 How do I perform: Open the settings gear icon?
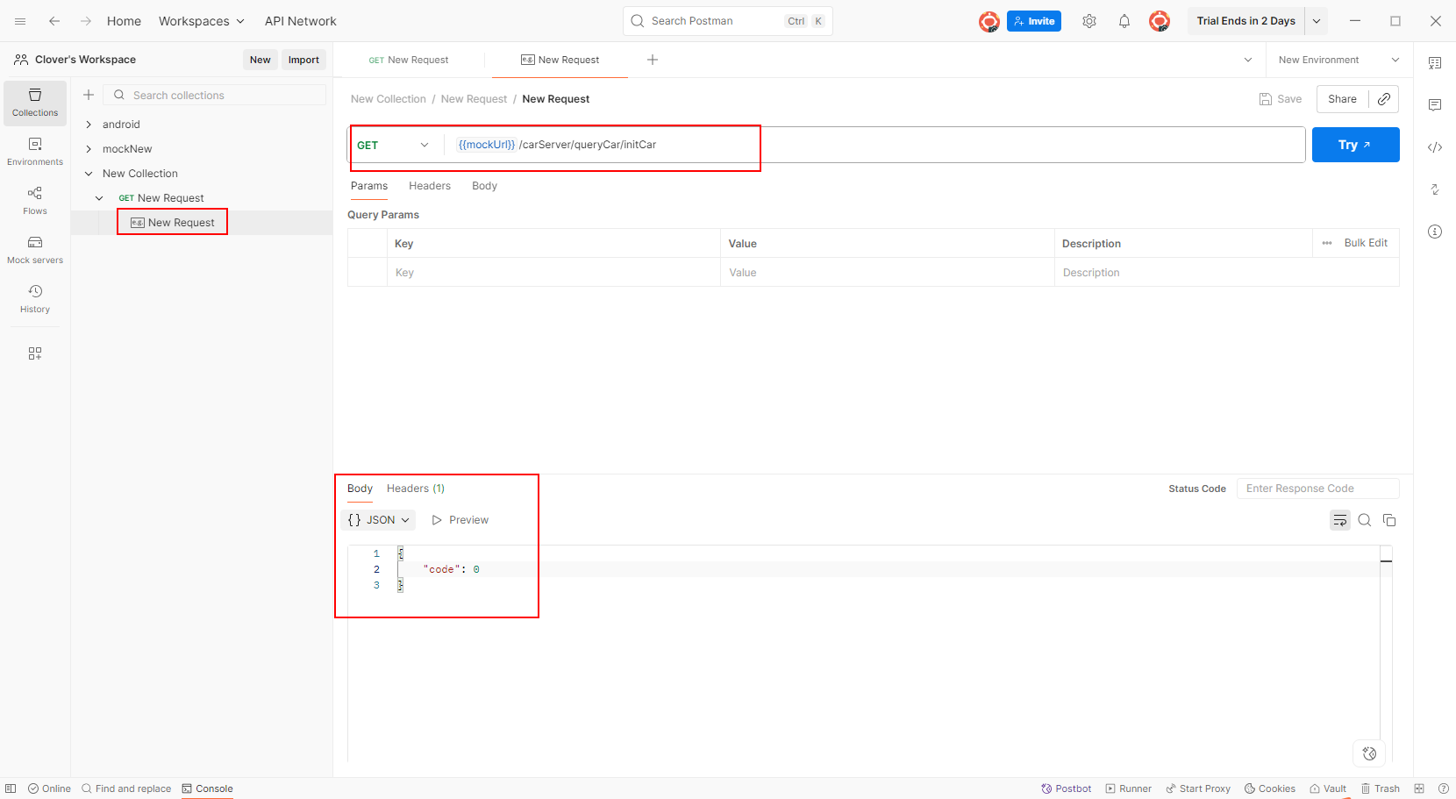(1089, 21)
